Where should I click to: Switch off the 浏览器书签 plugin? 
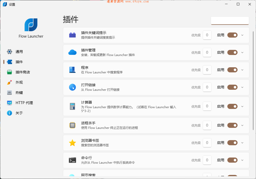[x=232, y=143]
